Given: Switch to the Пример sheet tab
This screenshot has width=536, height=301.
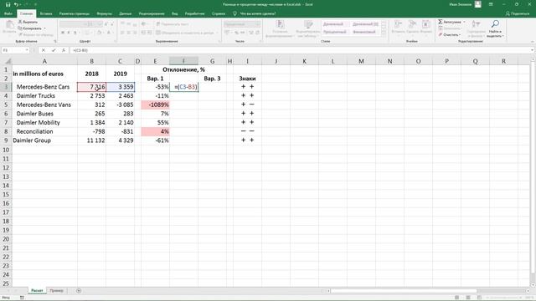Looking at the screenshot, I should pos(56,291).
